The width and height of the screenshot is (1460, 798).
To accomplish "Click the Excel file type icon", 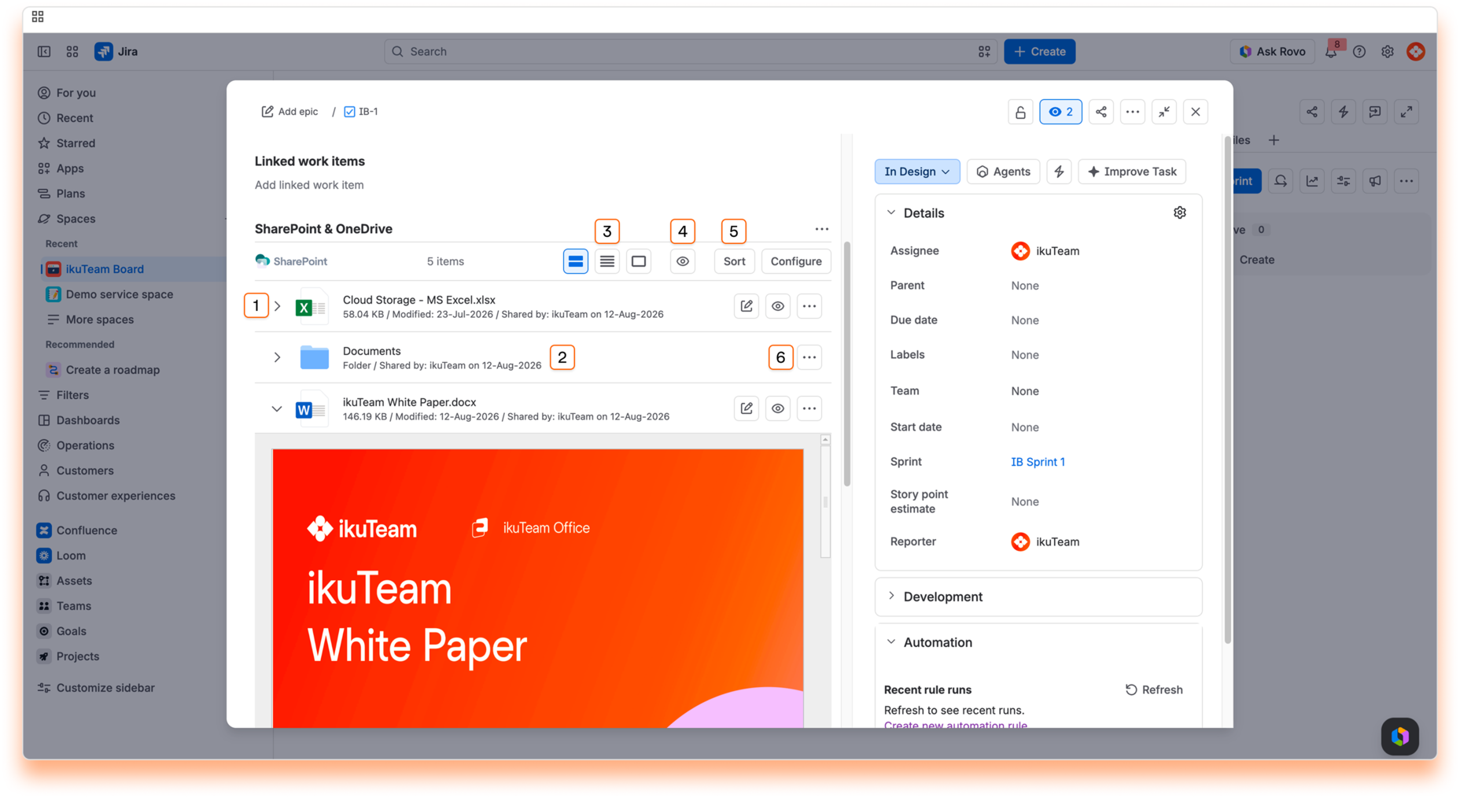I will (x=311, y=307).
